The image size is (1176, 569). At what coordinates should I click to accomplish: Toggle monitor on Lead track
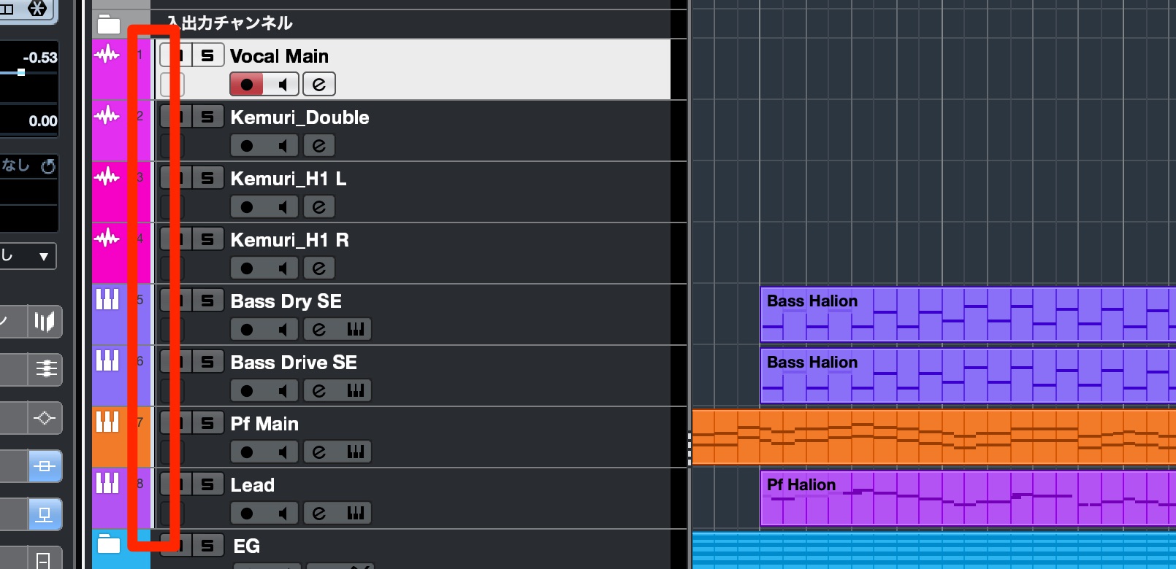pyautogui.click(x=282, y=514)
